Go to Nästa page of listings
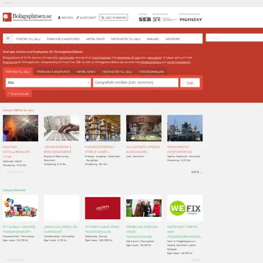Screen dimensions: 263x263 coord(197,172)
